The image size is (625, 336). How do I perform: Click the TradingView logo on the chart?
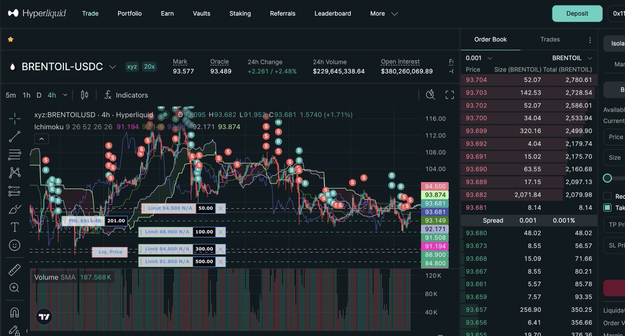pos(44,316)
